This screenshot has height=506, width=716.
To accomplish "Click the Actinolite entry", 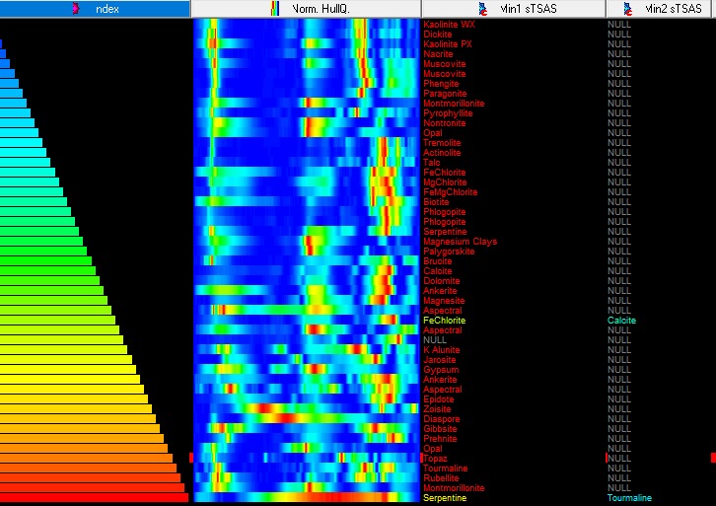I will (x=442, y=153).
